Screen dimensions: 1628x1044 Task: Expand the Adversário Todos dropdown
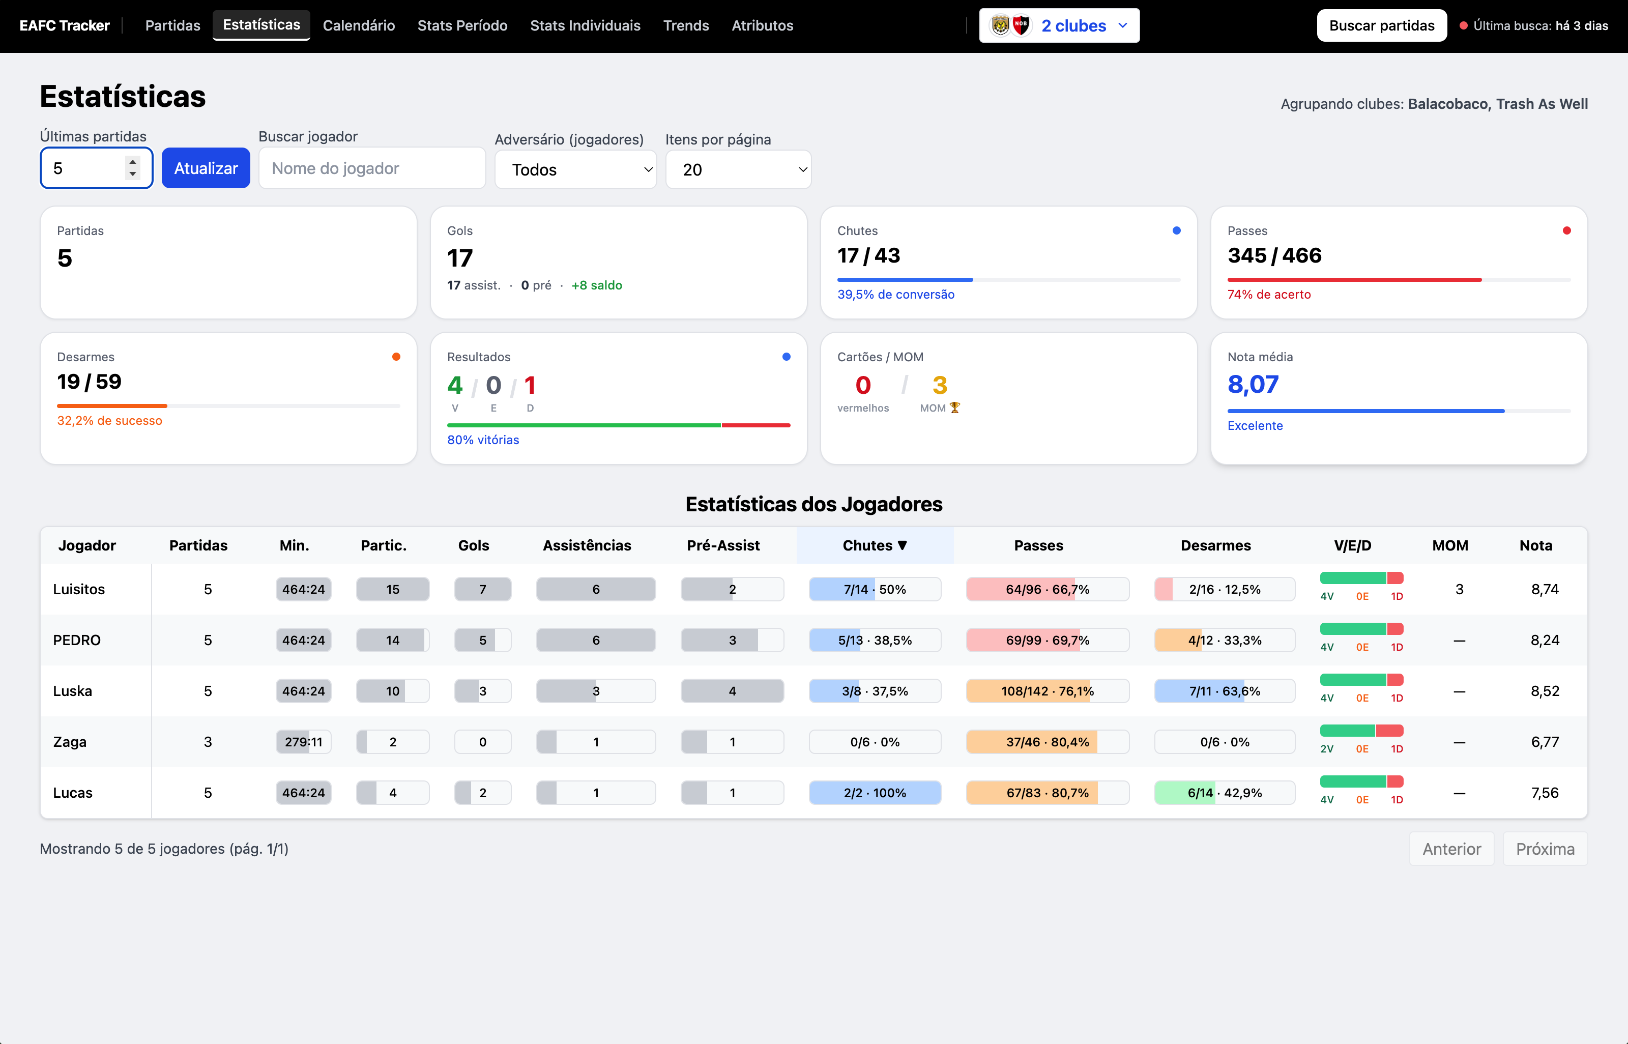(x=575, y=169)
